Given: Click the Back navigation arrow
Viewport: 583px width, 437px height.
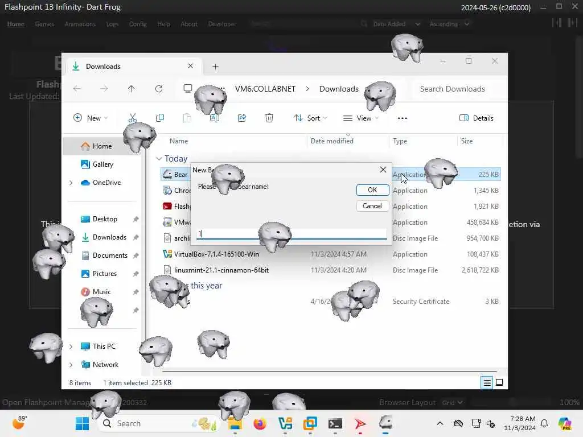Looking at the screenshot, I should click(77, 89).
